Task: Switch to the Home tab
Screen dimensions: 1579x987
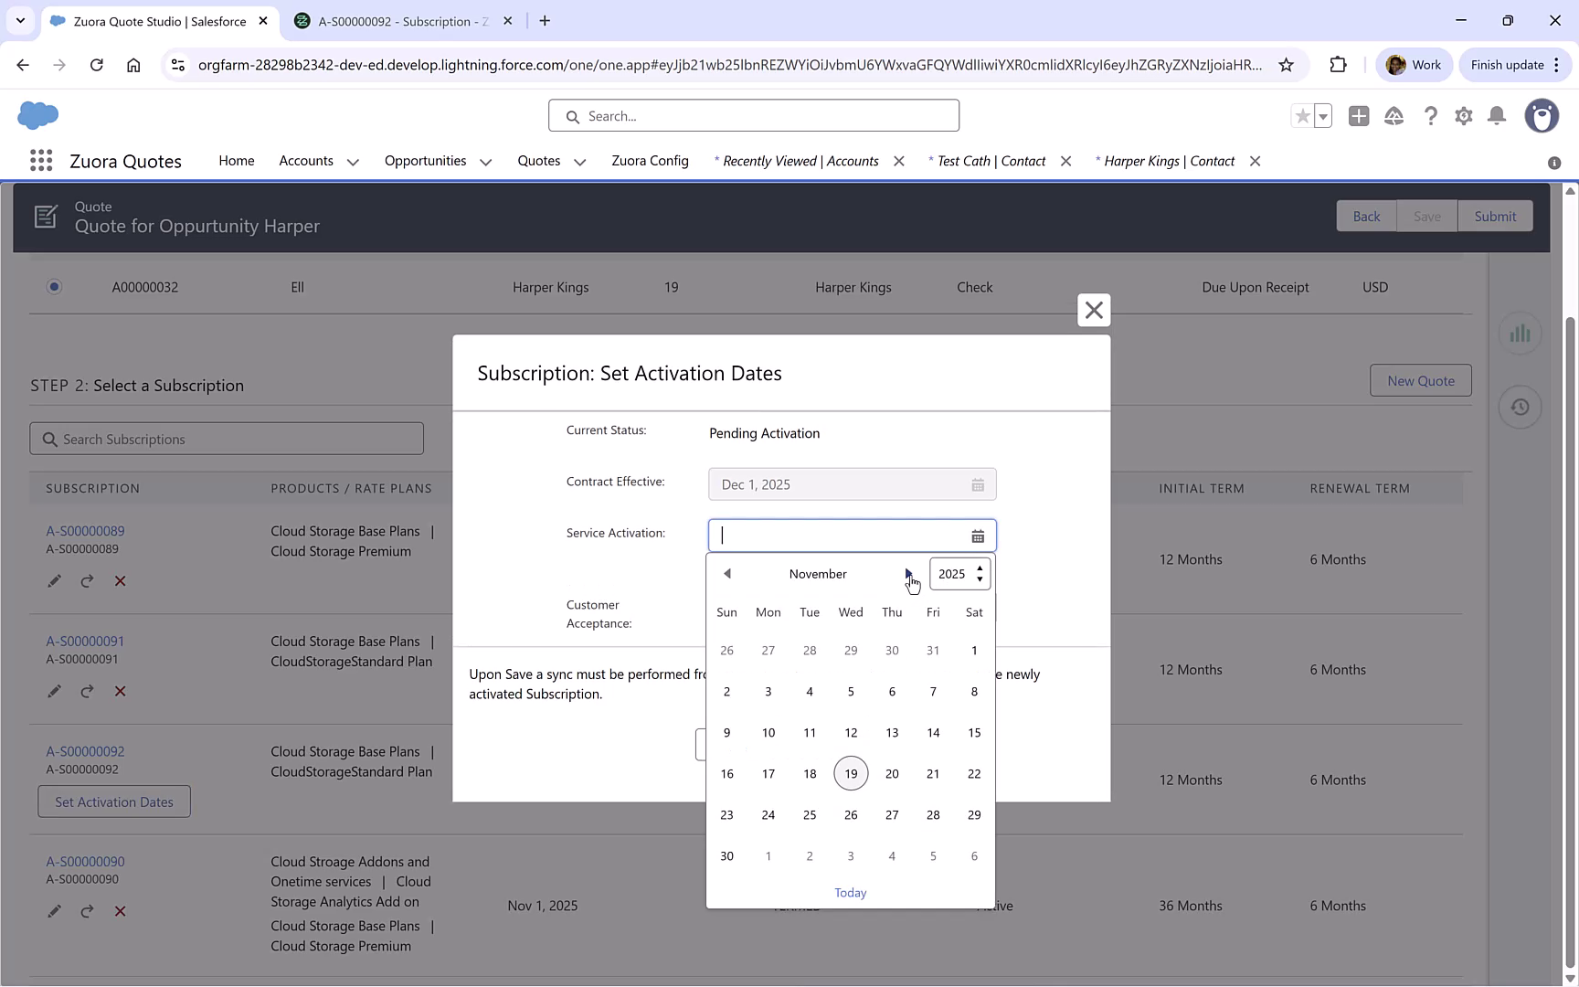Action: tap(236, 161)
